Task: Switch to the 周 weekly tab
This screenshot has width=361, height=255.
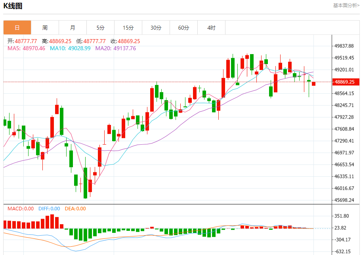Action: click(45, 28)
